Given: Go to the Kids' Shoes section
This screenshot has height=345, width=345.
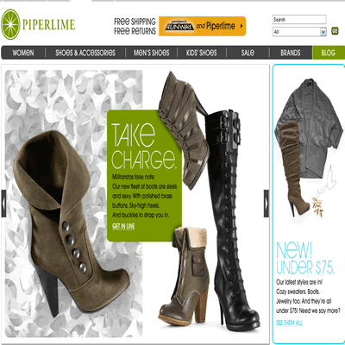Looking at the screenshot, I should click(x=202, y=53).
